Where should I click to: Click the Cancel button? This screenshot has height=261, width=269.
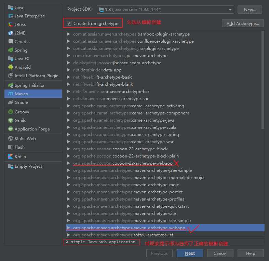pyautogui.click(x=220, y=253)
